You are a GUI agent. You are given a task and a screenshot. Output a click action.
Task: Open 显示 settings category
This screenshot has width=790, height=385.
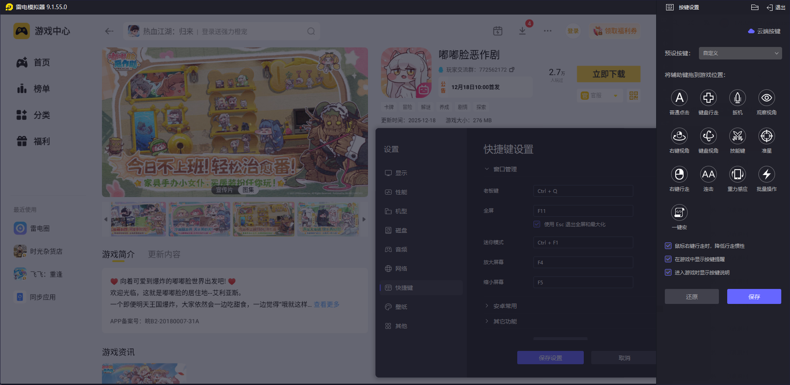[x=421, y=173]
